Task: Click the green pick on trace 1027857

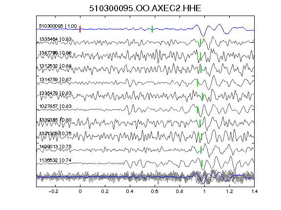Action: coord(198,110)
